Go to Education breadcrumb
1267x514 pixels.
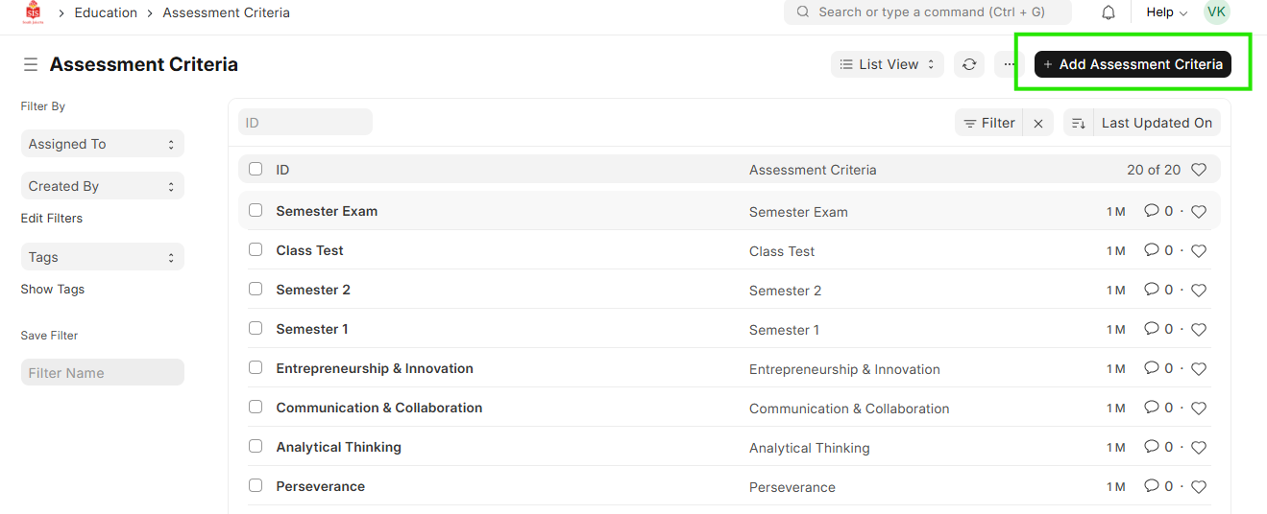pos(106,12)
